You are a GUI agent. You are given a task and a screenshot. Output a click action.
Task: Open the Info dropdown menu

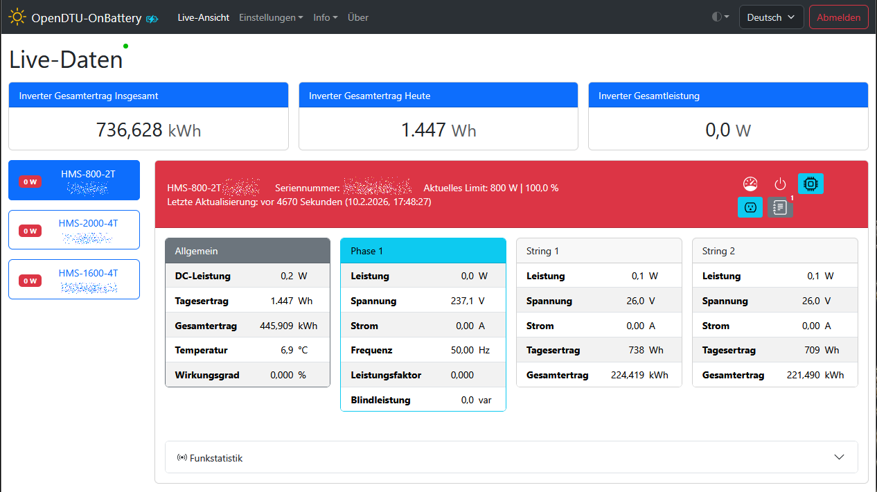pyautogui.click(x=325, y=17)
